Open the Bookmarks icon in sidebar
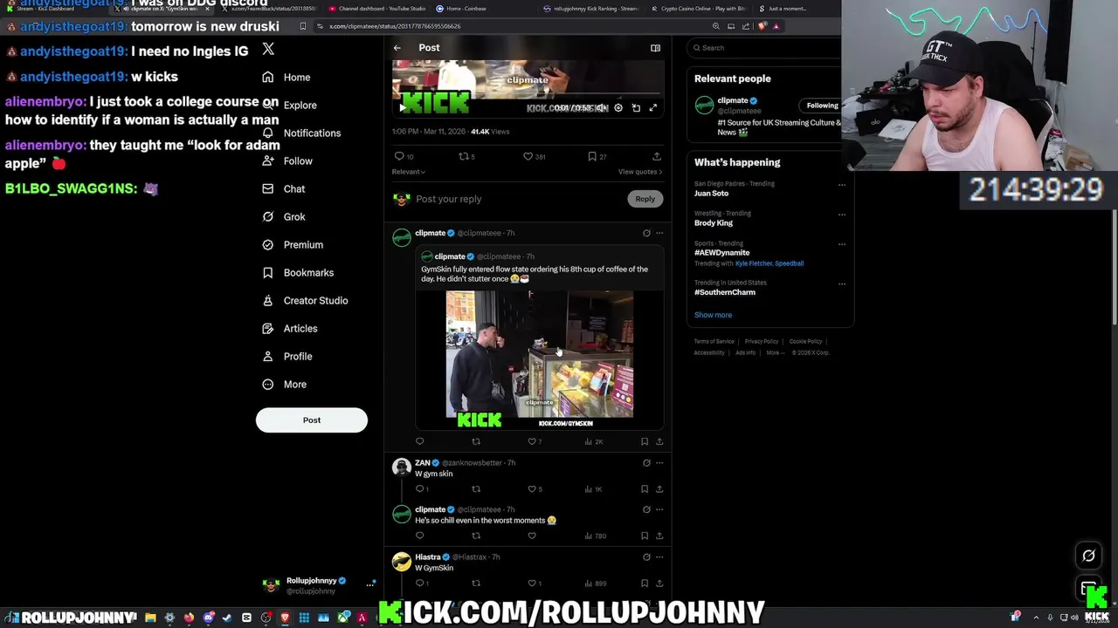This screenshot has width=1118, height=628. coord(268,272)
